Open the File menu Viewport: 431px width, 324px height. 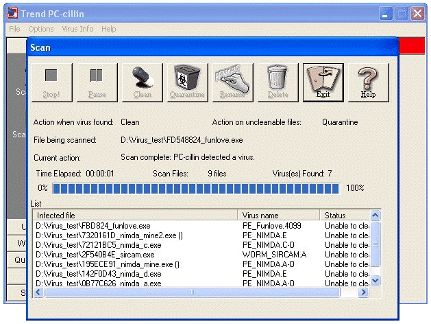(x=14, y=30)
